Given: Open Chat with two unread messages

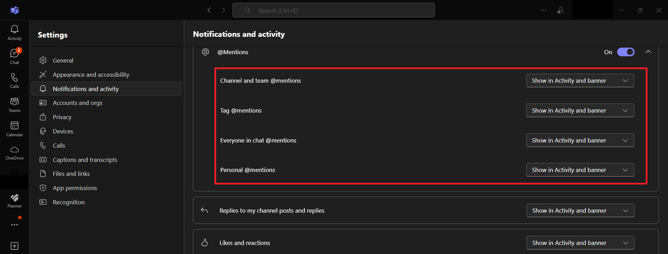Looking at the screenshot, I should [15, 56].
